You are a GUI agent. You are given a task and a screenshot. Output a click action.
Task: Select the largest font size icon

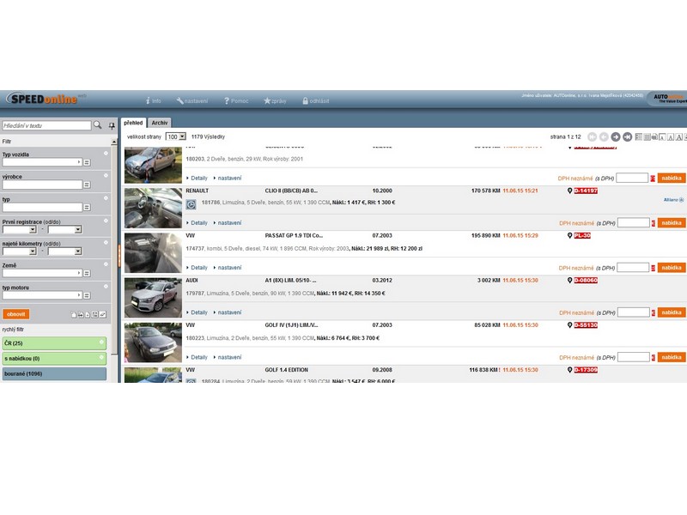(678, 137)
